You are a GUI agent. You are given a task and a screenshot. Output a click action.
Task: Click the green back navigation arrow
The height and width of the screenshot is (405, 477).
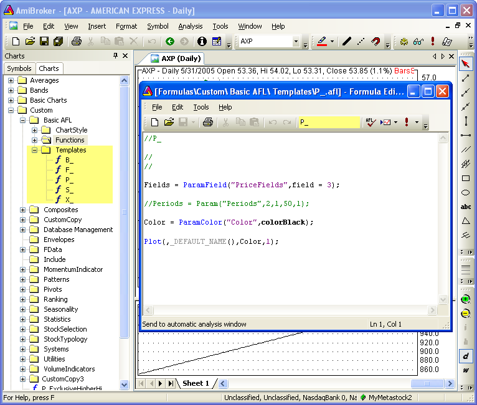(x=170, y=42)
